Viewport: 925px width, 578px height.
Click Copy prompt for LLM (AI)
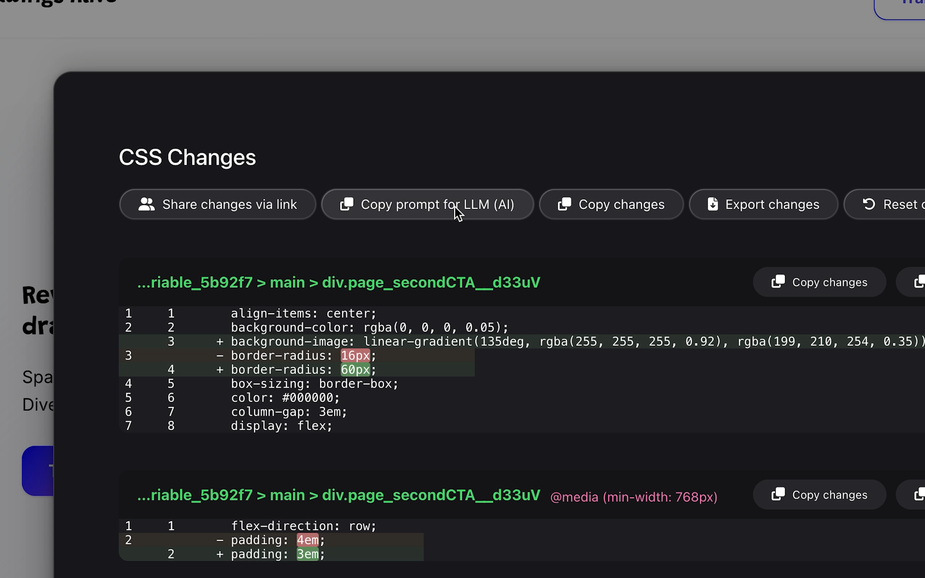427,204
